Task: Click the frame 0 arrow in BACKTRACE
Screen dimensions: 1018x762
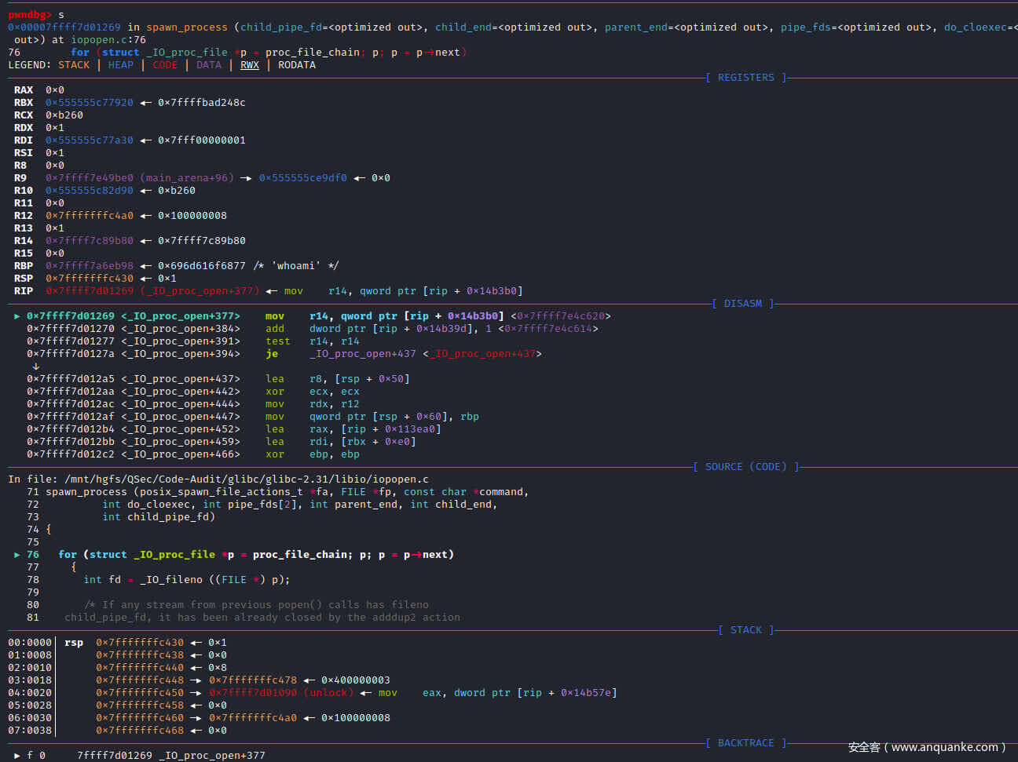Action: [17, 756]
